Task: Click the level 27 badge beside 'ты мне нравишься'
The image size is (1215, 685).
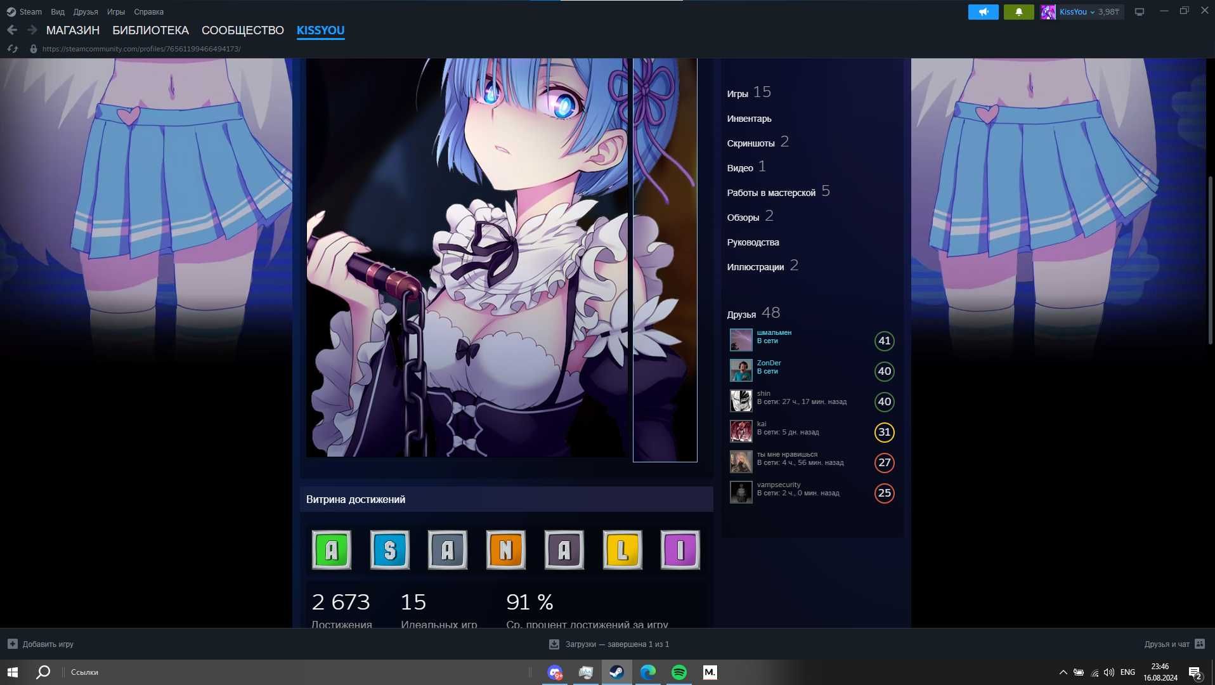Action: 885,462
